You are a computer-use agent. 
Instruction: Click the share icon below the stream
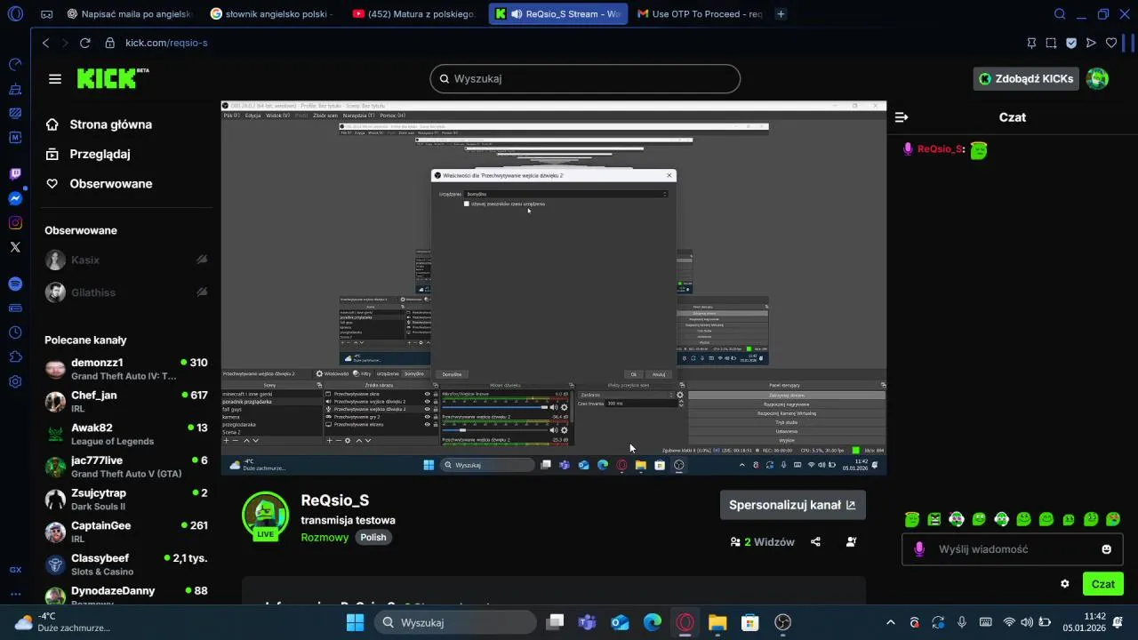815,541
